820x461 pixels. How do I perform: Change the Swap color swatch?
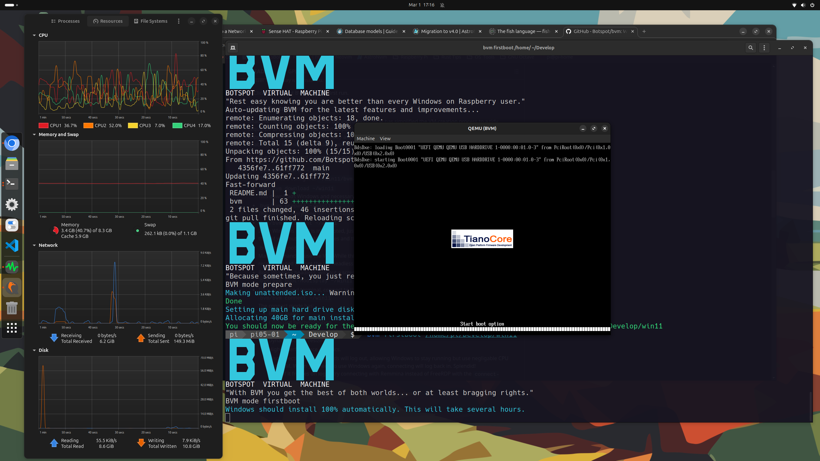pyautogui.click(x=137, y=230)
